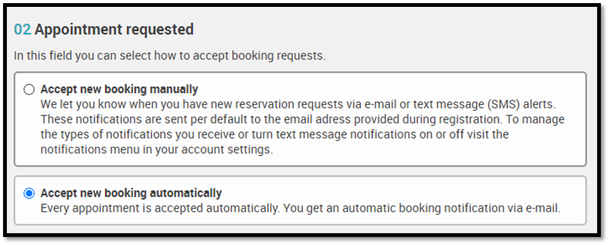Click the teal '02' step number
The width and height of the screenshot is (609, 245).
[23, 29]
